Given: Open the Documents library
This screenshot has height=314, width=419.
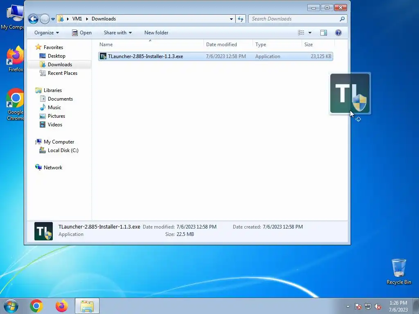Looking at the screenshot, I should [60, 99].
